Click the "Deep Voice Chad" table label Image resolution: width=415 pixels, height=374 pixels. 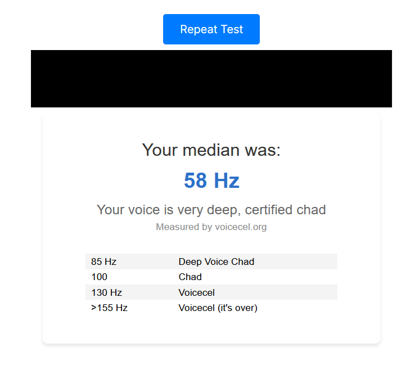click(216, 262)
